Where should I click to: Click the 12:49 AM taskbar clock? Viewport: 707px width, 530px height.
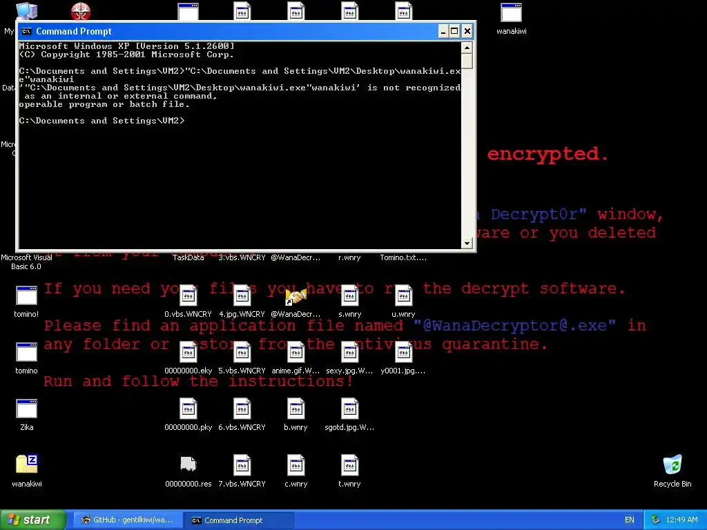[x=681, y=520]
